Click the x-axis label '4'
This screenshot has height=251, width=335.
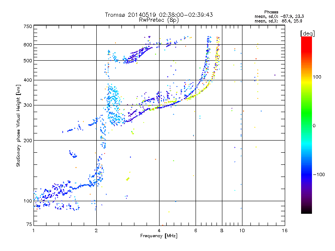tap(159, 231)
